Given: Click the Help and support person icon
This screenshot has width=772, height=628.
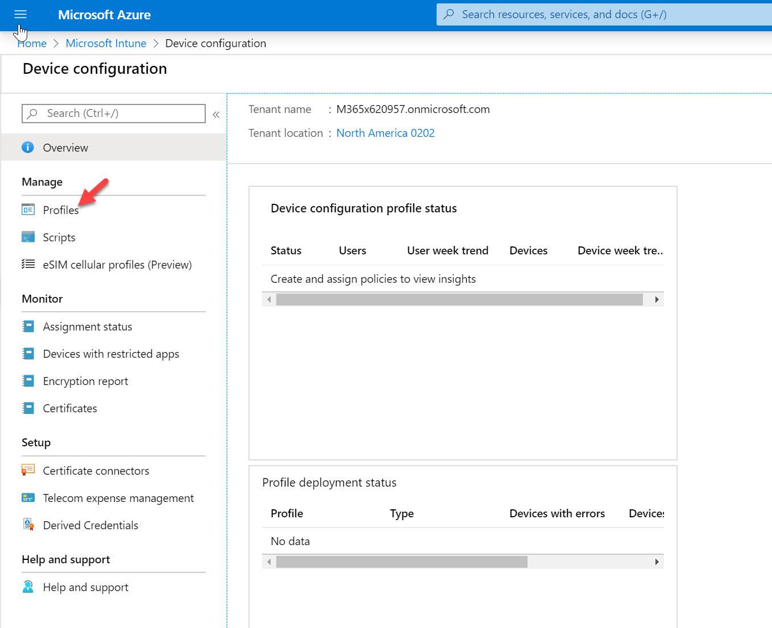Looking at the screenshot, I should pyautogui.click(x=28, y=587).
